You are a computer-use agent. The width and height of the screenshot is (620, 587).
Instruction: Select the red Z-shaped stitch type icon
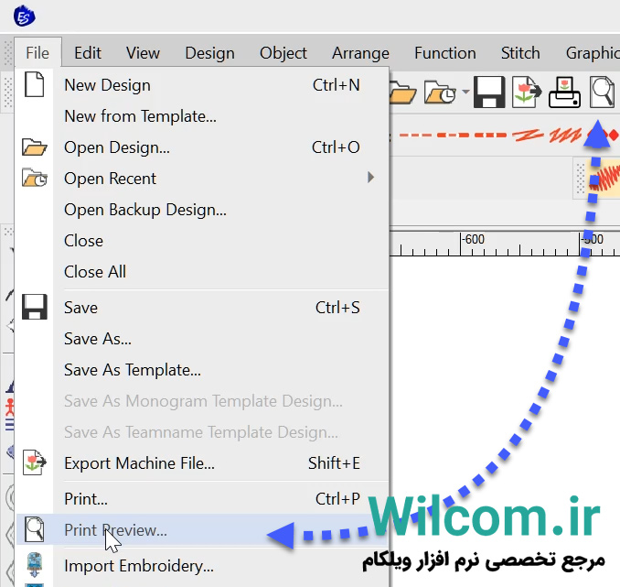pyautogui.click(x=528, y=136)
